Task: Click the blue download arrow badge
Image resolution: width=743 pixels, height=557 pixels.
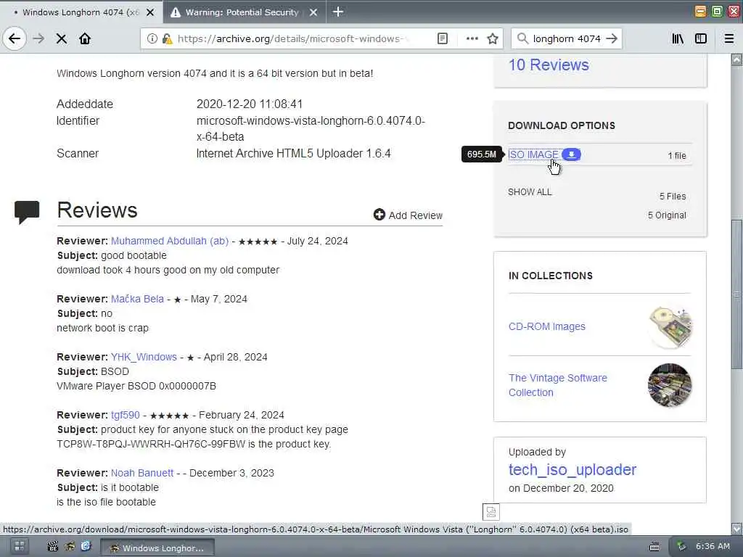Action: click(572, 154)
